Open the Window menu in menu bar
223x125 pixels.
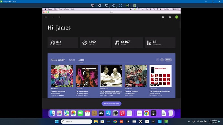point(67,9)
